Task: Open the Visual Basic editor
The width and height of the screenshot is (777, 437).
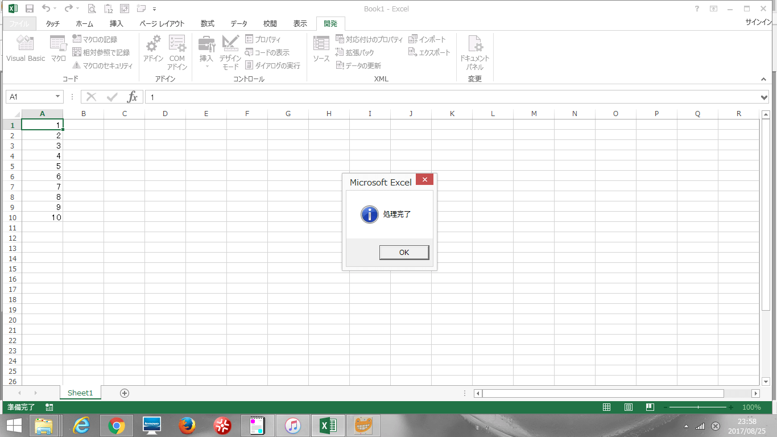Action: point(26,49)
